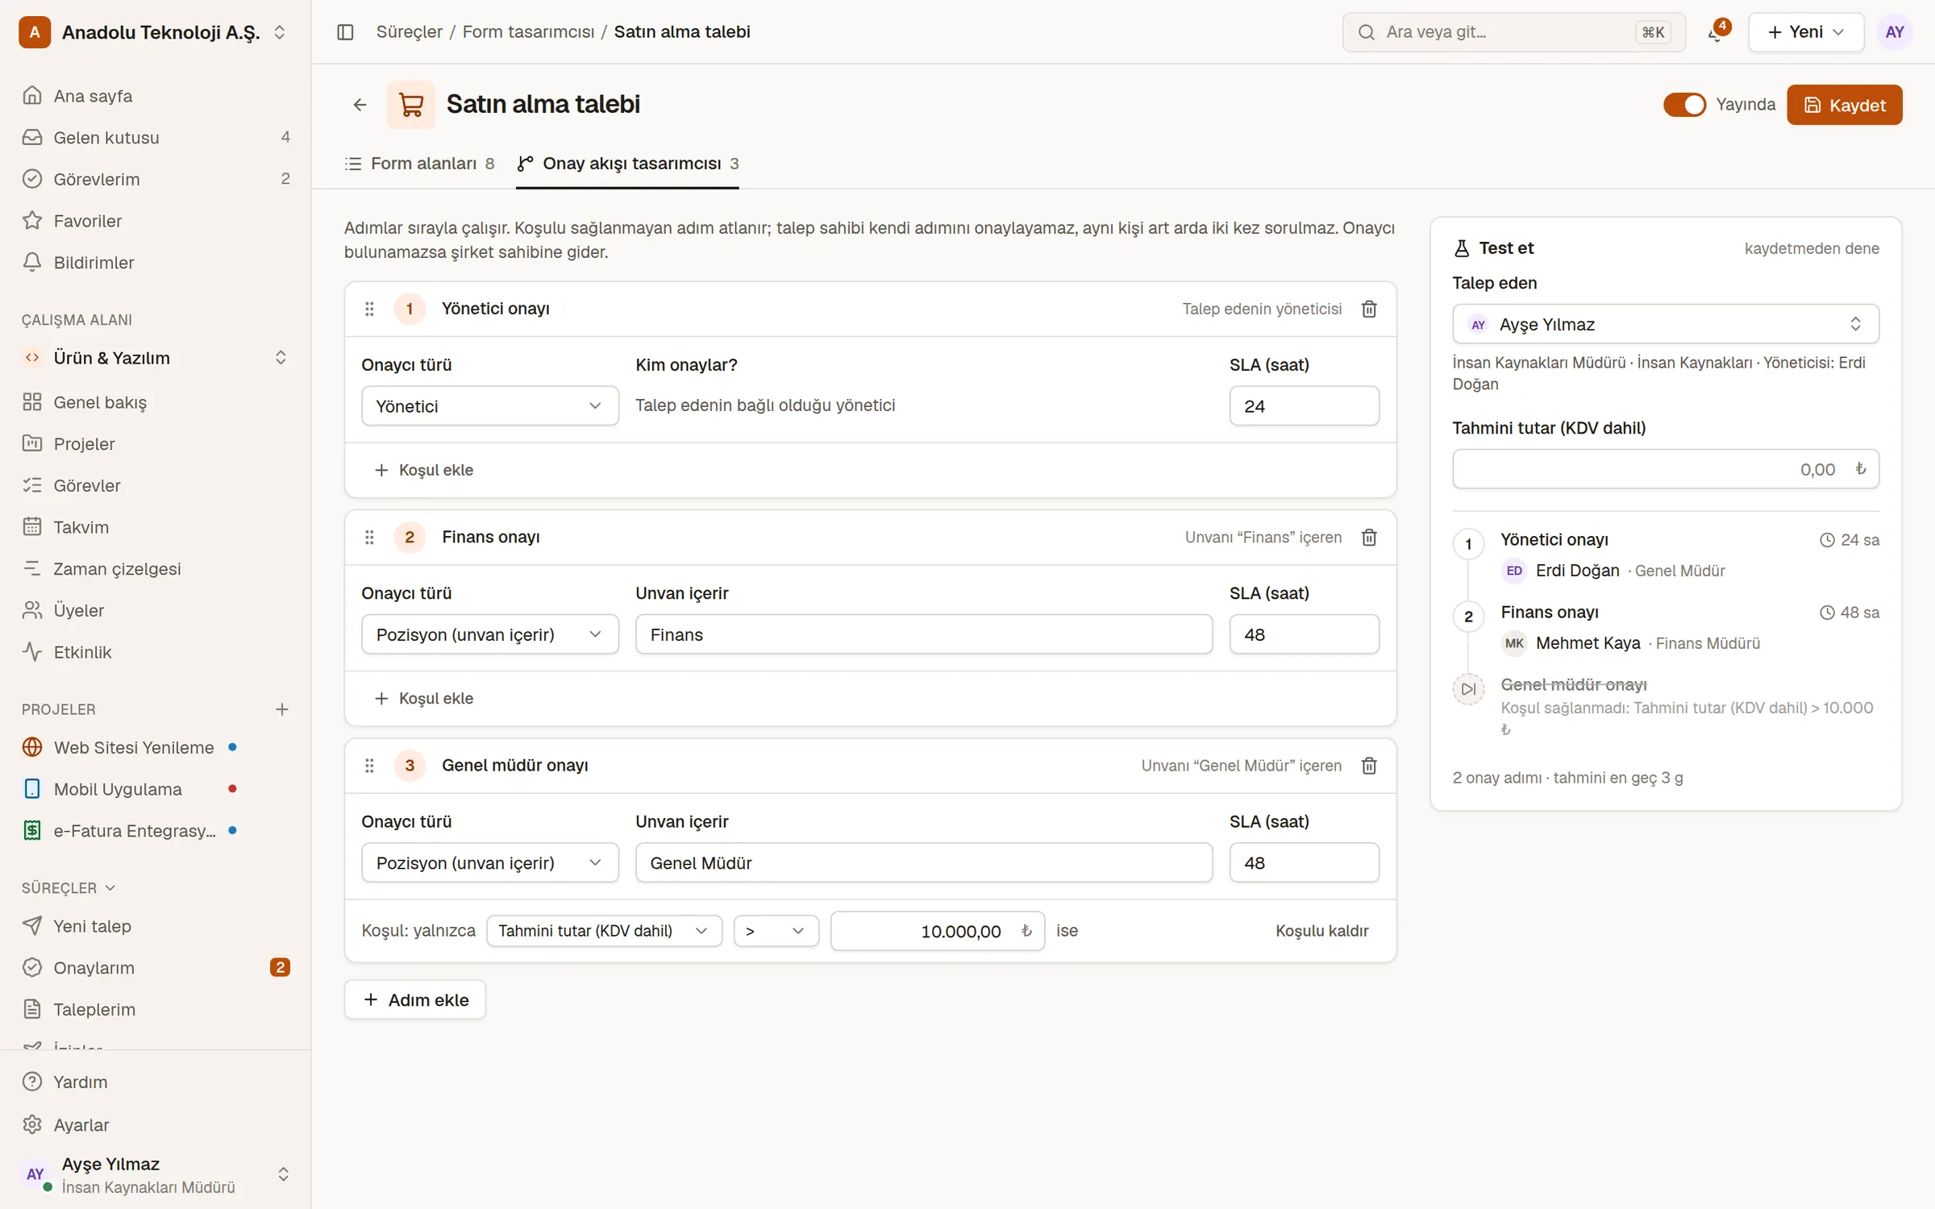1935x1209 pixels.
Task: Open Talep eden selector showing Ayşe Yılmaz
Action: pos(1665,324)
